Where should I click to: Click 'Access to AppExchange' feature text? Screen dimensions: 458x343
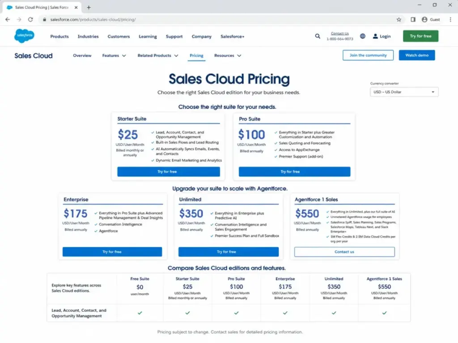coord(299,150)
